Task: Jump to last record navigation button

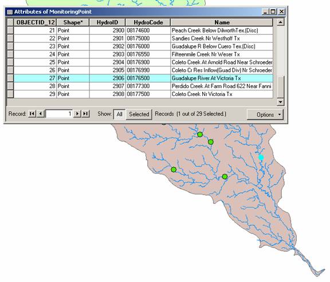Action: pos(85,114)
